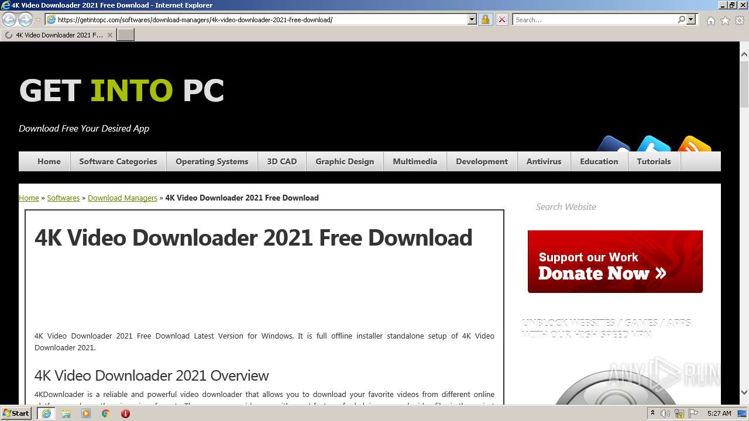
Task: Show hidden system tray icons arrow
Action: (652, 413)
